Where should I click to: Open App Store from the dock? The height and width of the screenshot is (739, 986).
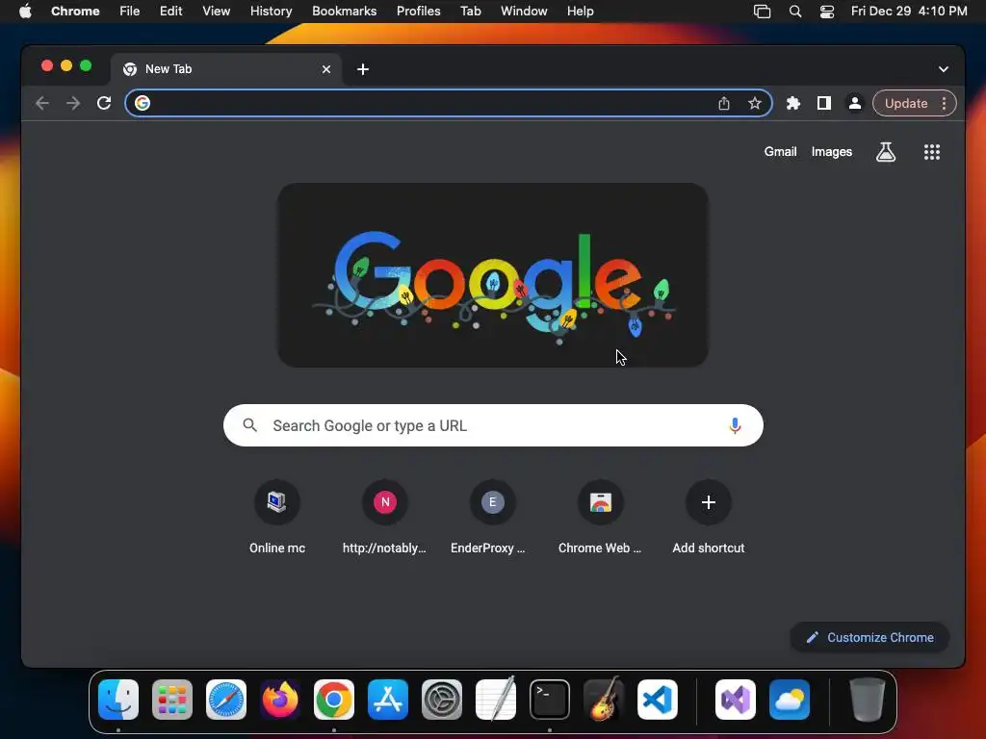pyautogui.click(x=388, y=700)
